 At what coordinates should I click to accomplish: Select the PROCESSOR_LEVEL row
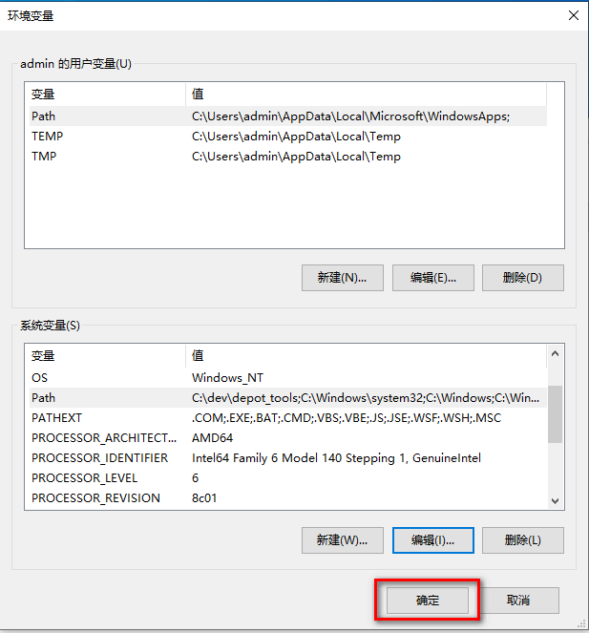pyautogui.click(x=288, y=478)
